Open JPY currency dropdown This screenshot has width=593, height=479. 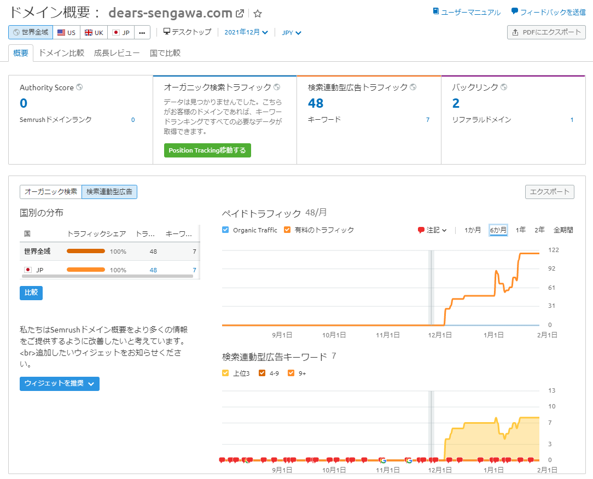[291, 32]
